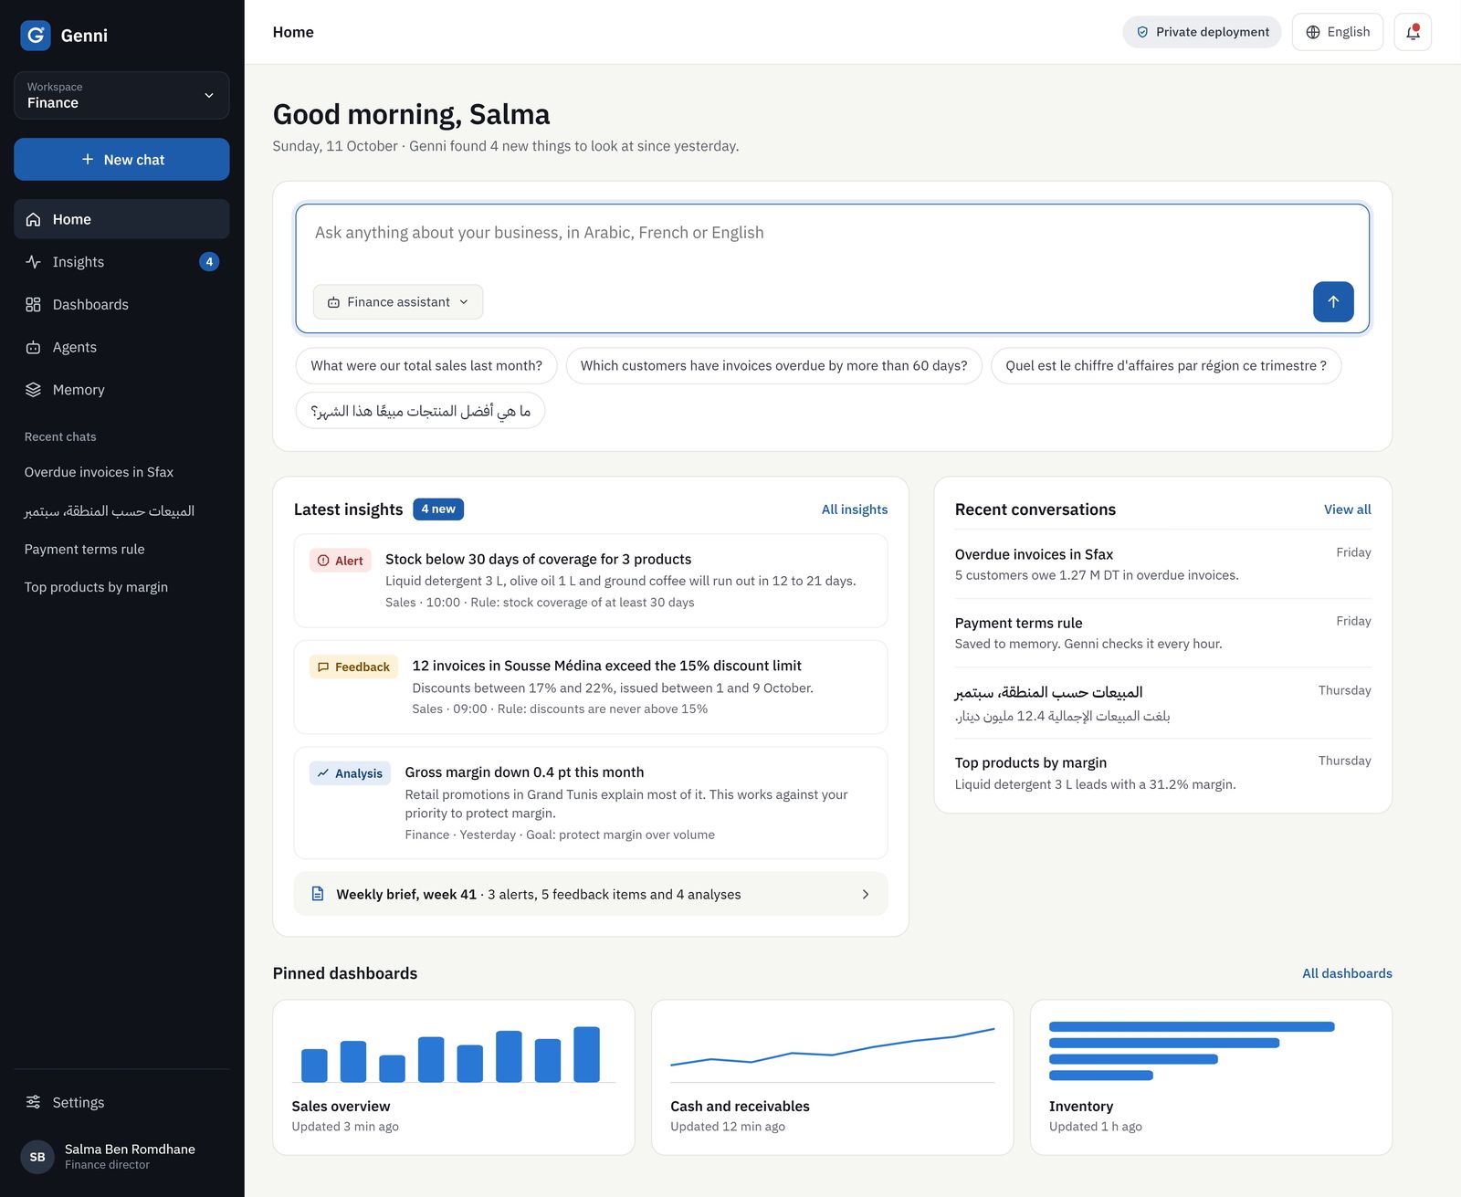Click the SB user avatar

[x=37, y=1157]
